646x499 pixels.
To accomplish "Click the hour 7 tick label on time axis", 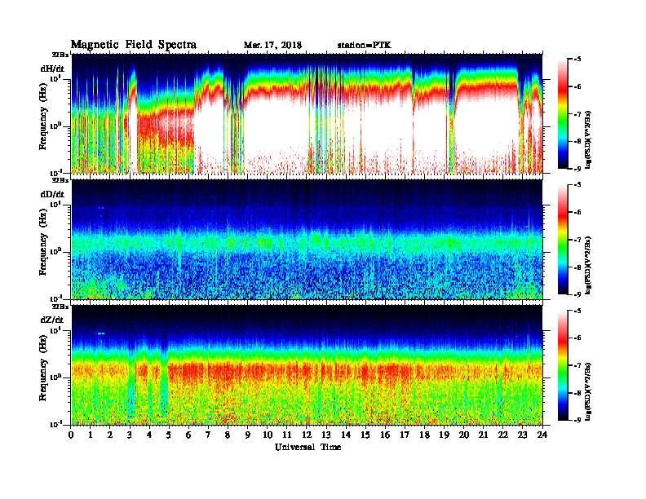I will coord(209,435).
